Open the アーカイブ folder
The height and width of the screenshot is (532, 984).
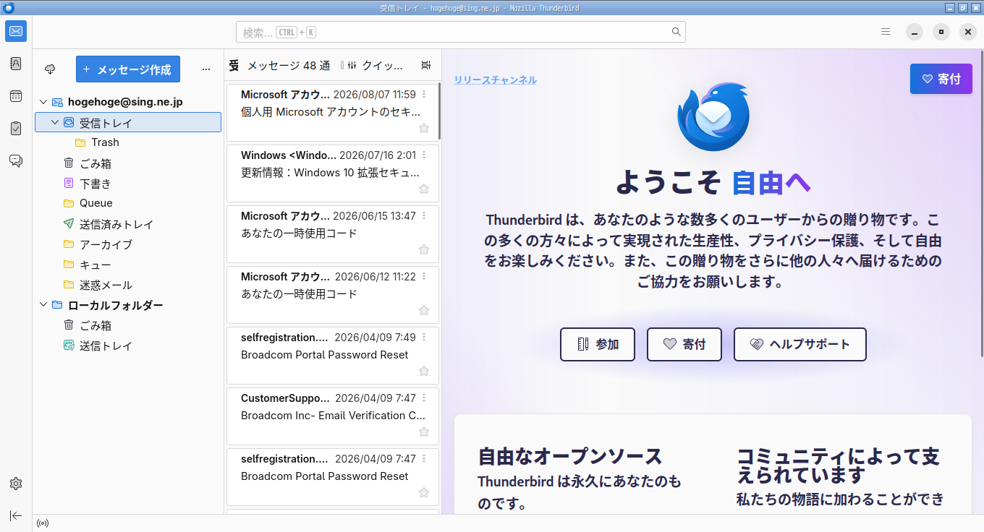128,244
